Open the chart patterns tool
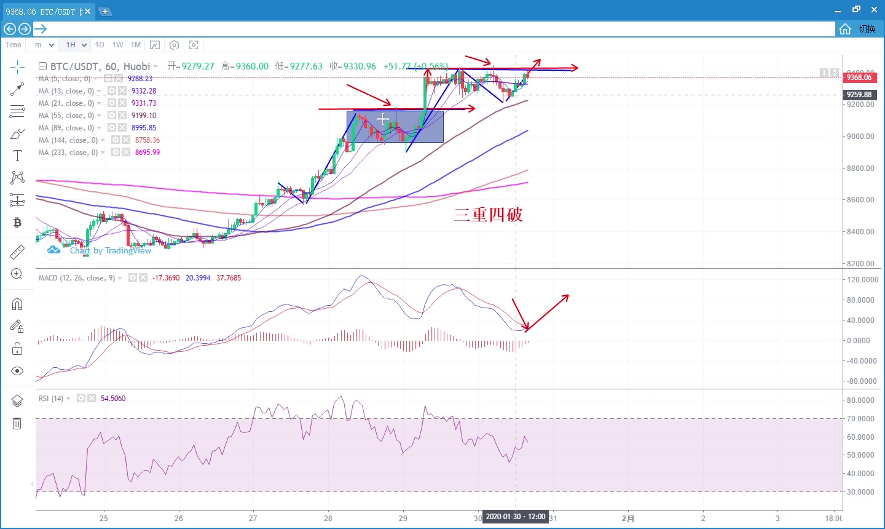The width and height of the screenshot is (885, 529). pos(17,178)
